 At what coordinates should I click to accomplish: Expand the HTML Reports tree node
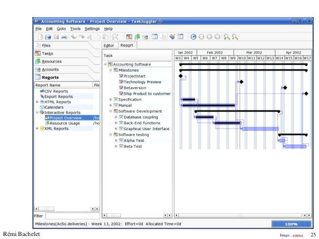[37, 102]
